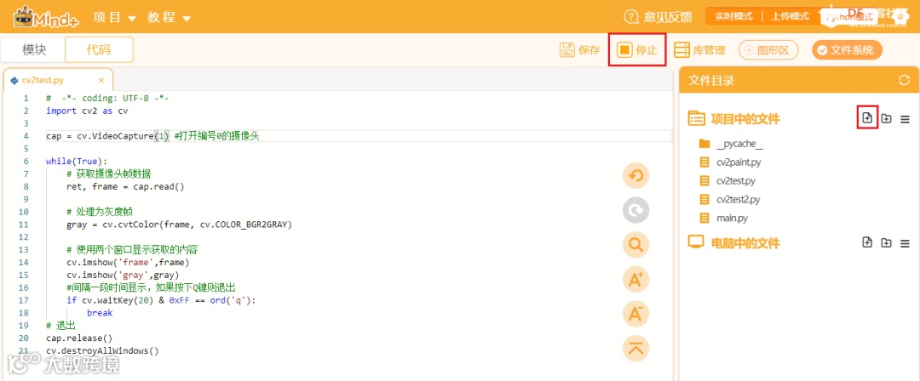920x381 pixels.
Task: Add new folder in 电脑中的文件
Action: point(887,242)
